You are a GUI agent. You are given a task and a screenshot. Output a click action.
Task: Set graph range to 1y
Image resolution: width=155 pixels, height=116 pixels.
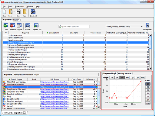point(133,78)
